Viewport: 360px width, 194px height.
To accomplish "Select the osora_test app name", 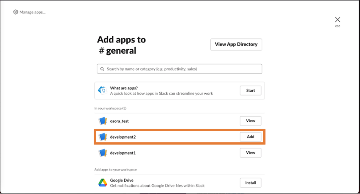I will tap(119, 121).
